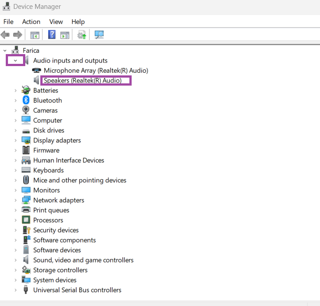
Task: Click the Print queues printer icon
Action: pyautogui.click(x=26, y=210)
